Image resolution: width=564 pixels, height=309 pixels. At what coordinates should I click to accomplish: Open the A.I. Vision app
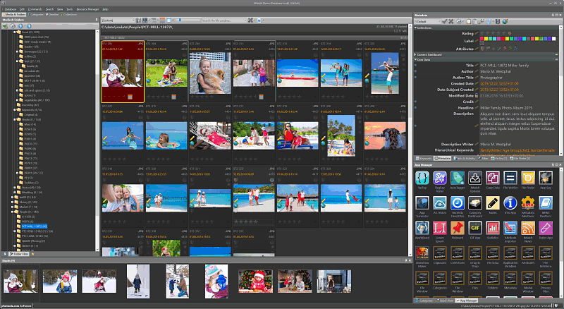coord(439,203)
